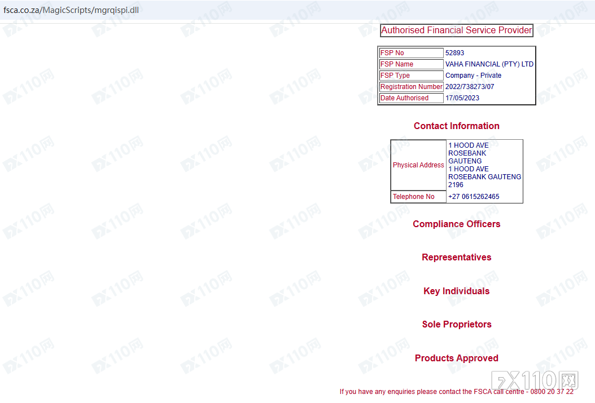The image size is (595, 403).
Task: Click the VAHA FINANCIAL (PTY) LTD name
Action: tap(489, 64)
